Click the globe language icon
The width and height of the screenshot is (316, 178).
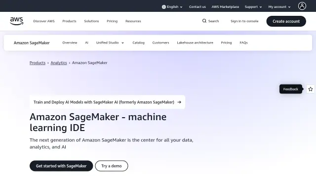[163, 7]
